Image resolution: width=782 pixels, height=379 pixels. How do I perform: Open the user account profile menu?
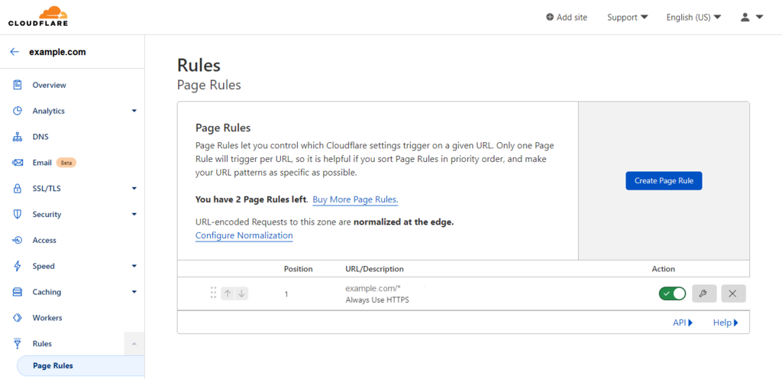pyautogui.click(x=751, y=17)
